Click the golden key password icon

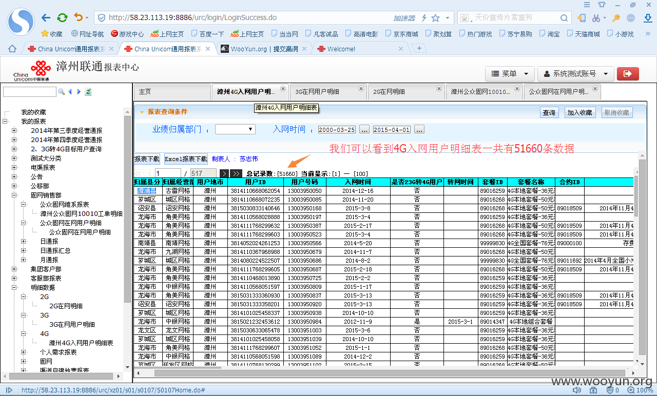pyautogui.click(x=616, y=18)
